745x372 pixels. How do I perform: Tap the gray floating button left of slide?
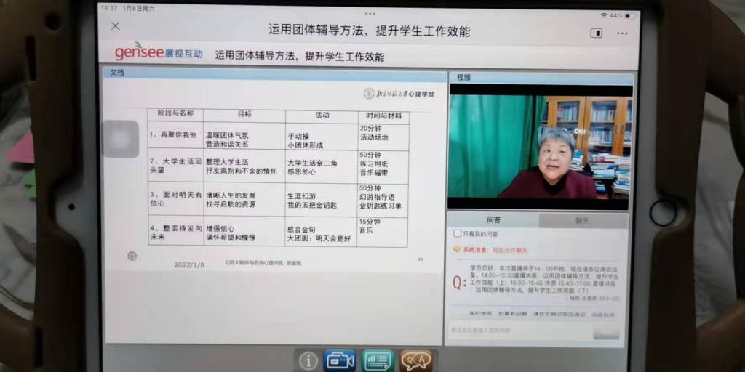tap(120, 139)
